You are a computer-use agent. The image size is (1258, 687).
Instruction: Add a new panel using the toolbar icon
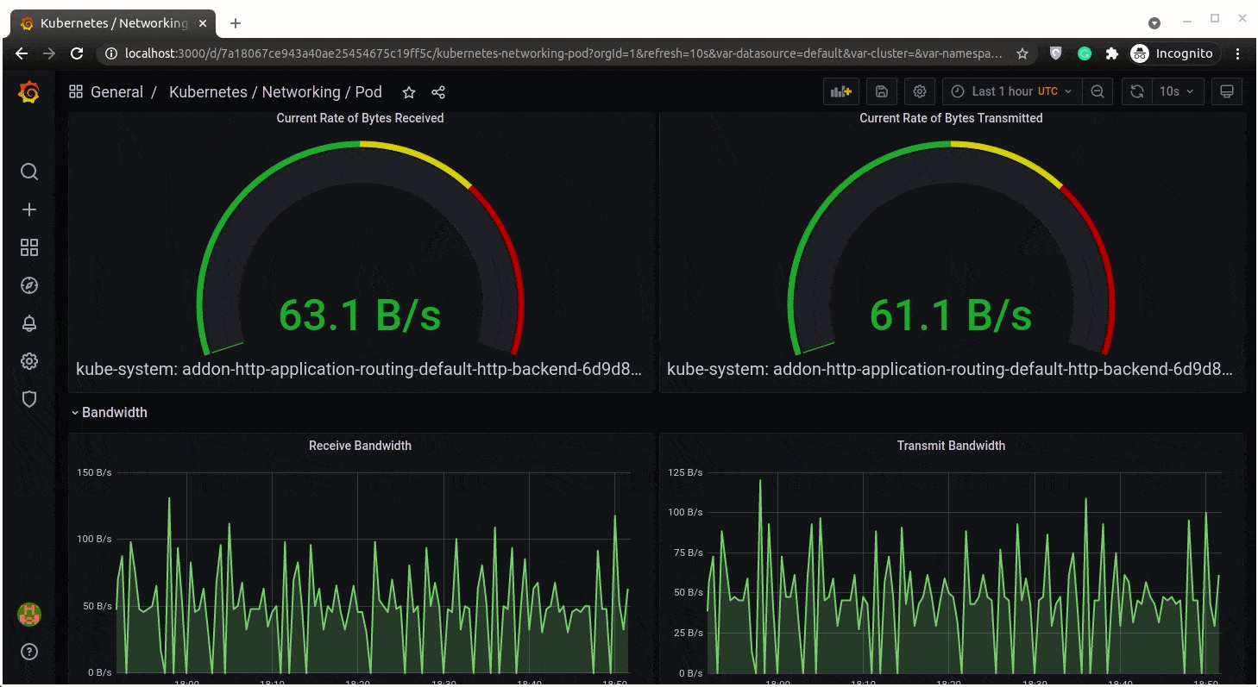840,91
